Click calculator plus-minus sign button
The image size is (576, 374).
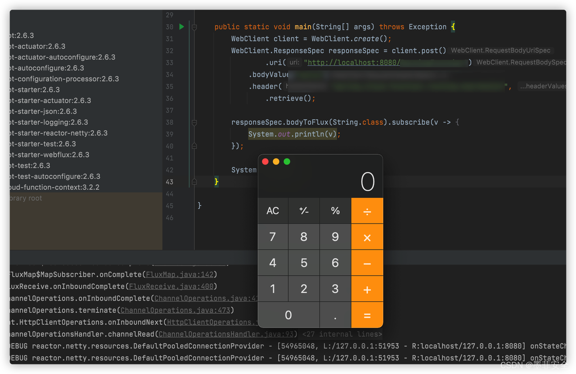[x=304, y=211]
